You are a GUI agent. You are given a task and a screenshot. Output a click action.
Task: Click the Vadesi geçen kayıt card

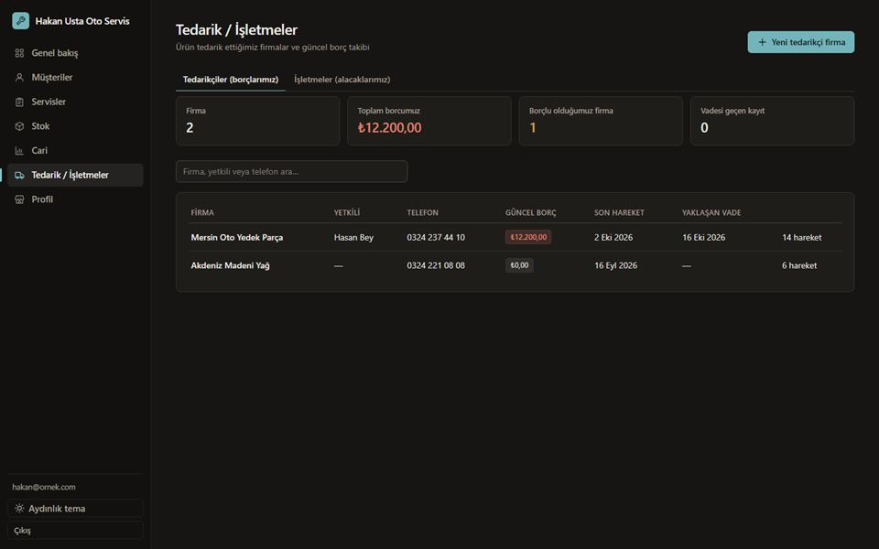tap(772, 121)
